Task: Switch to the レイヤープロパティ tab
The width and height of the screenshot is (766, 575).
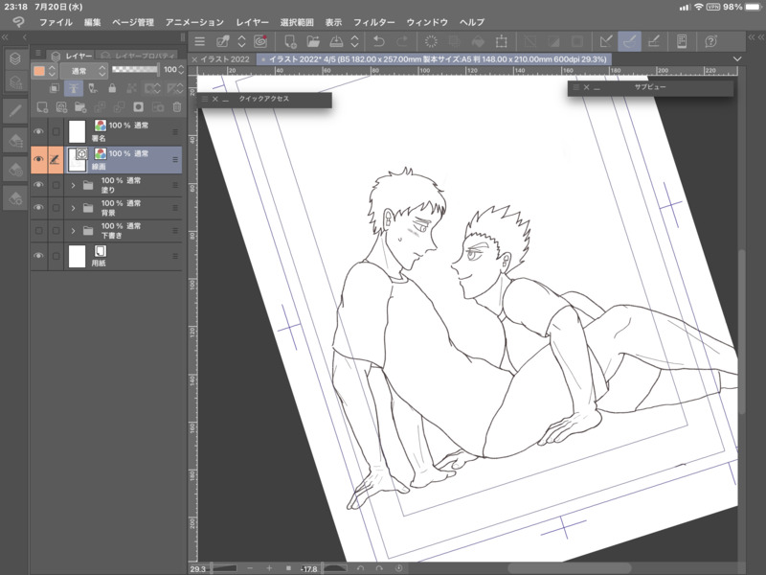Action: coord(138,56)
